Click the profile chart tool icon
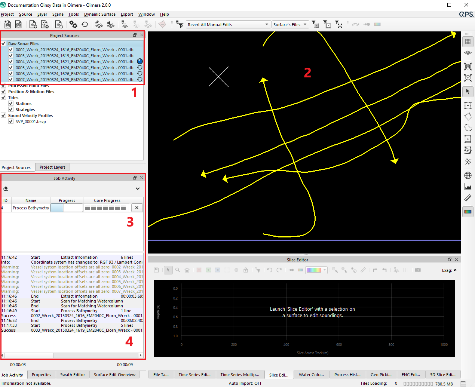The height and width of the screenshot is (387, 475). [x=468, y=187]
